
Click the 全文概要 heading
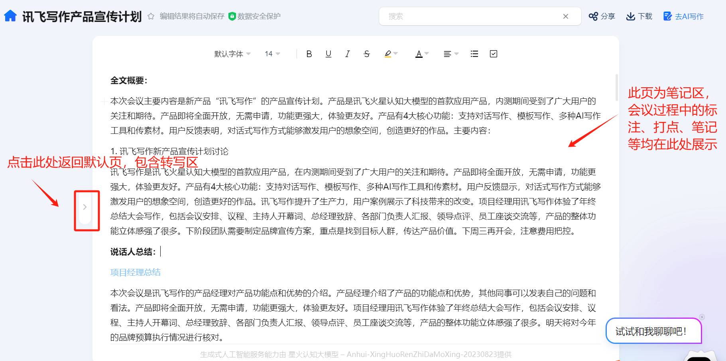(x=129, y=80)
